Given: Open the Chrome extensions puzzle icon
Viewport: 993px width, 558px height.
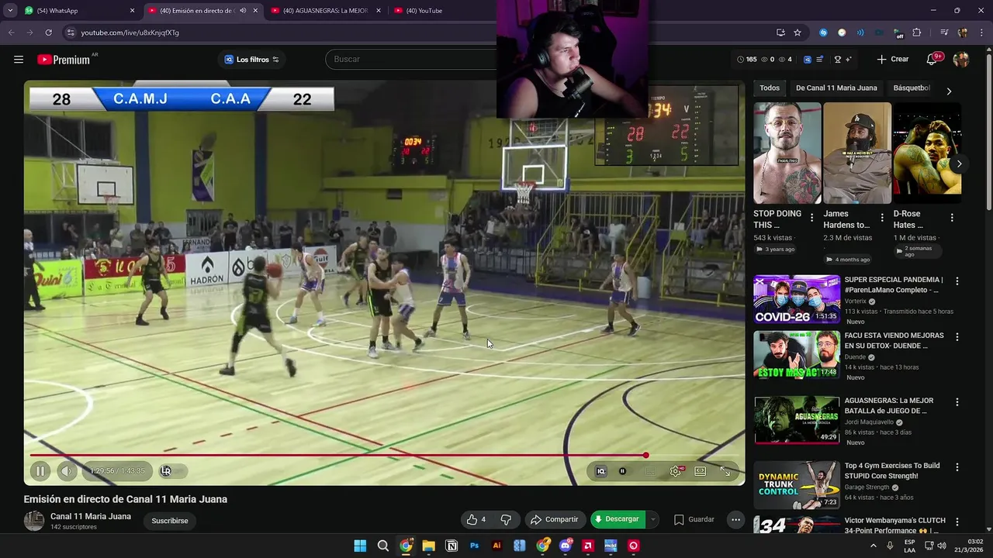Looking at the screenshot, I should click(916, 33).
